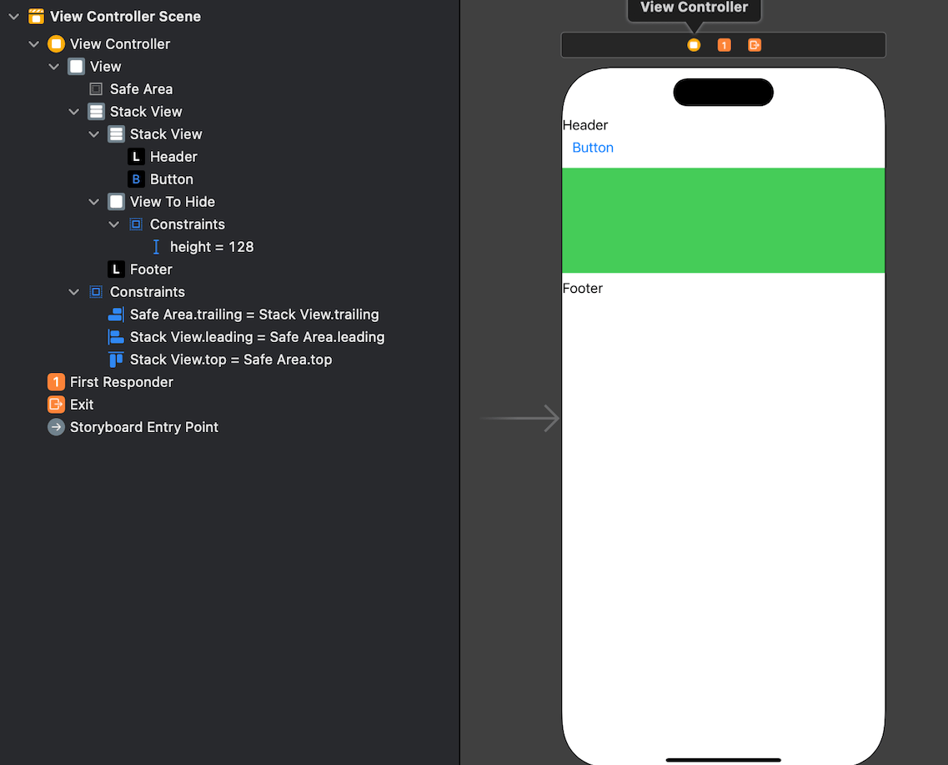Select the View Controller Scene row
This screenshot has width=948, height=765.
[x=230, y=17]
